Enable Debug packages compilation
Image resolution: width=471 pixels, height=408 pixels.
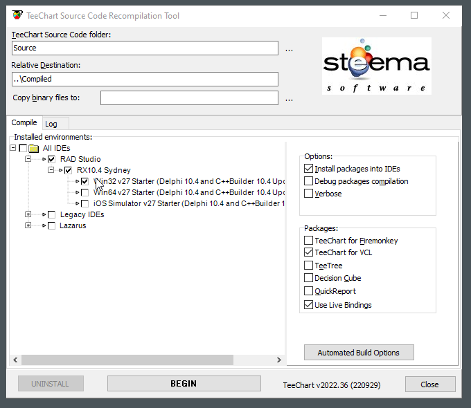coord(308,181)
